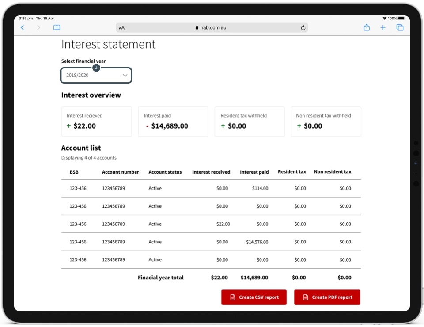Create a CSV report
424x327 pixels.
(254, 297)
